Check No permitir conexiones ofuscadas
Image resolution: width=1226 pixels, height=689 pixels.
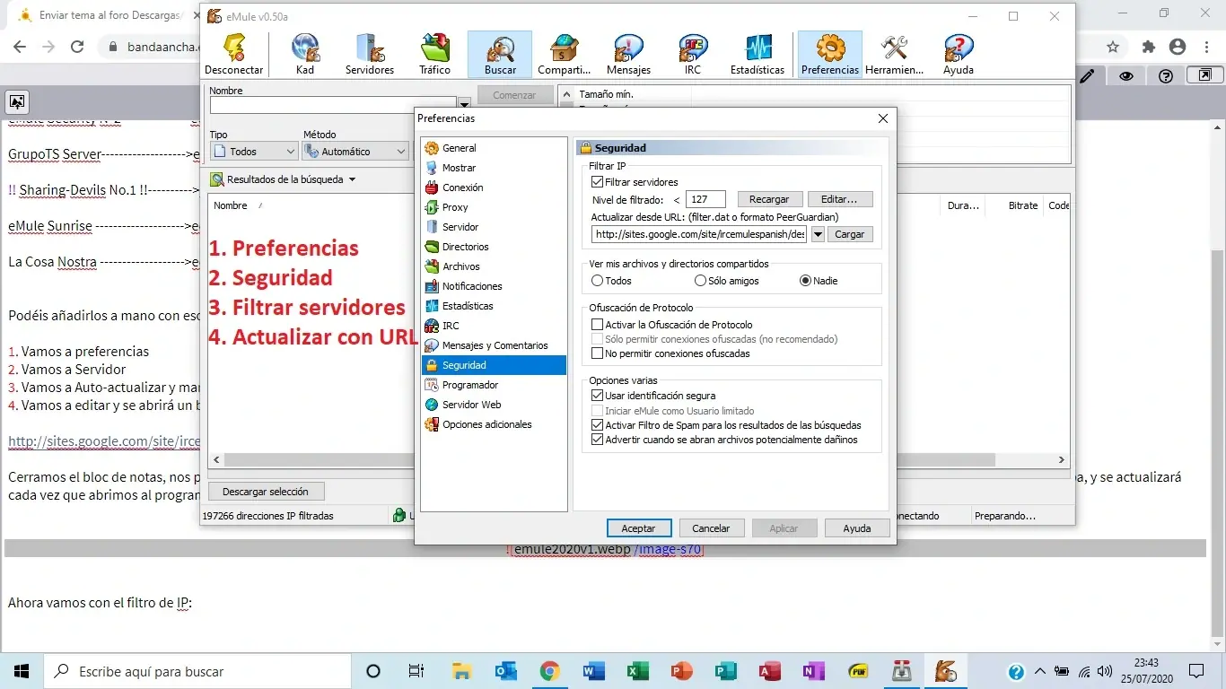(x=598, y=353)
